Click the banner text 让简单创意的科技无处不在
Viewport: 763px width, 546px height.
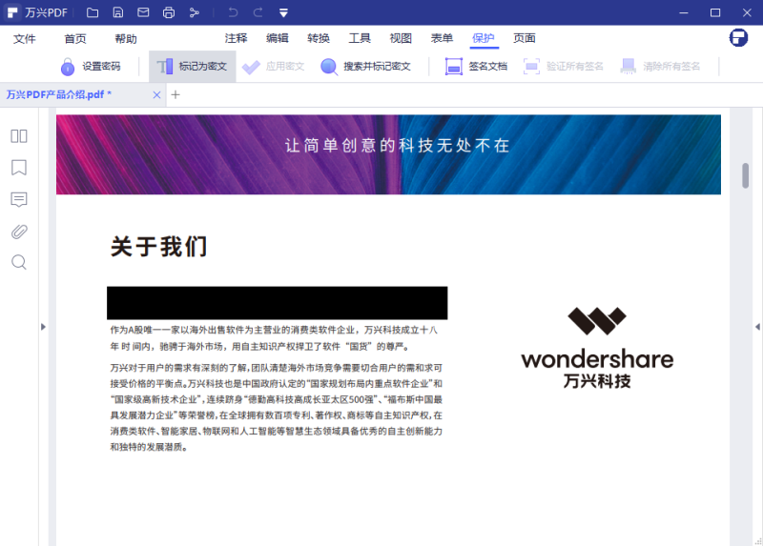pos(398,146)
